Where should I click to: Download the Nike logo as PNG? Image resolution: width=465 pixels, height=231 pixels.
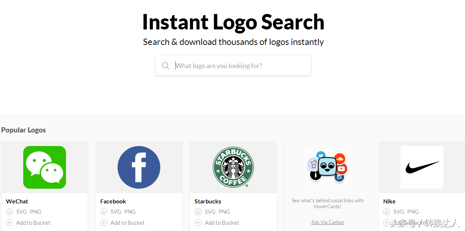[x=413, y=212]
